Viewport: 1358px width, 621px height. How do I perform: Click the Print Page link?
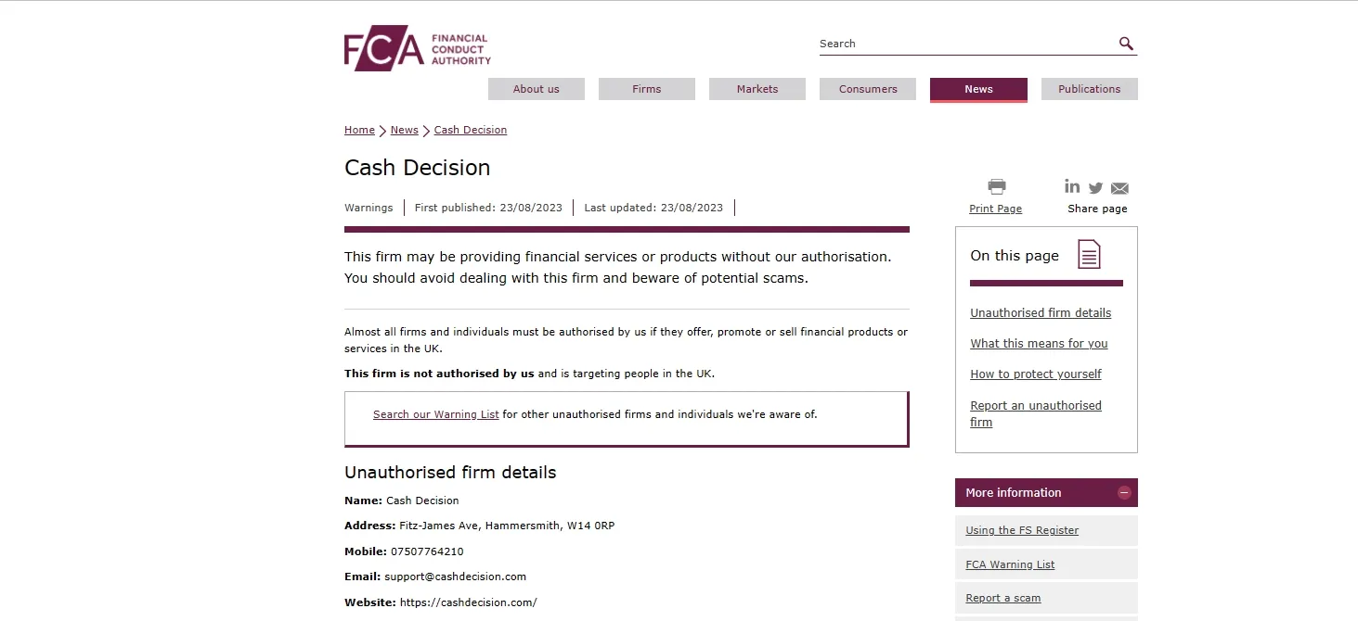pyautogui.click(x=995, y=209)
